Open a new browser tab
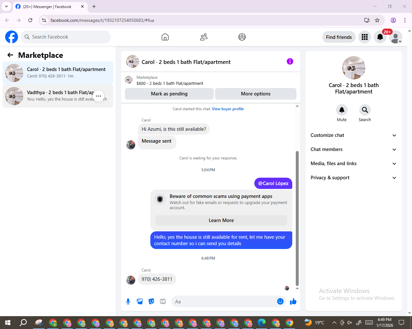Screen dimensions: 412x329 click(x=94, y=6)
